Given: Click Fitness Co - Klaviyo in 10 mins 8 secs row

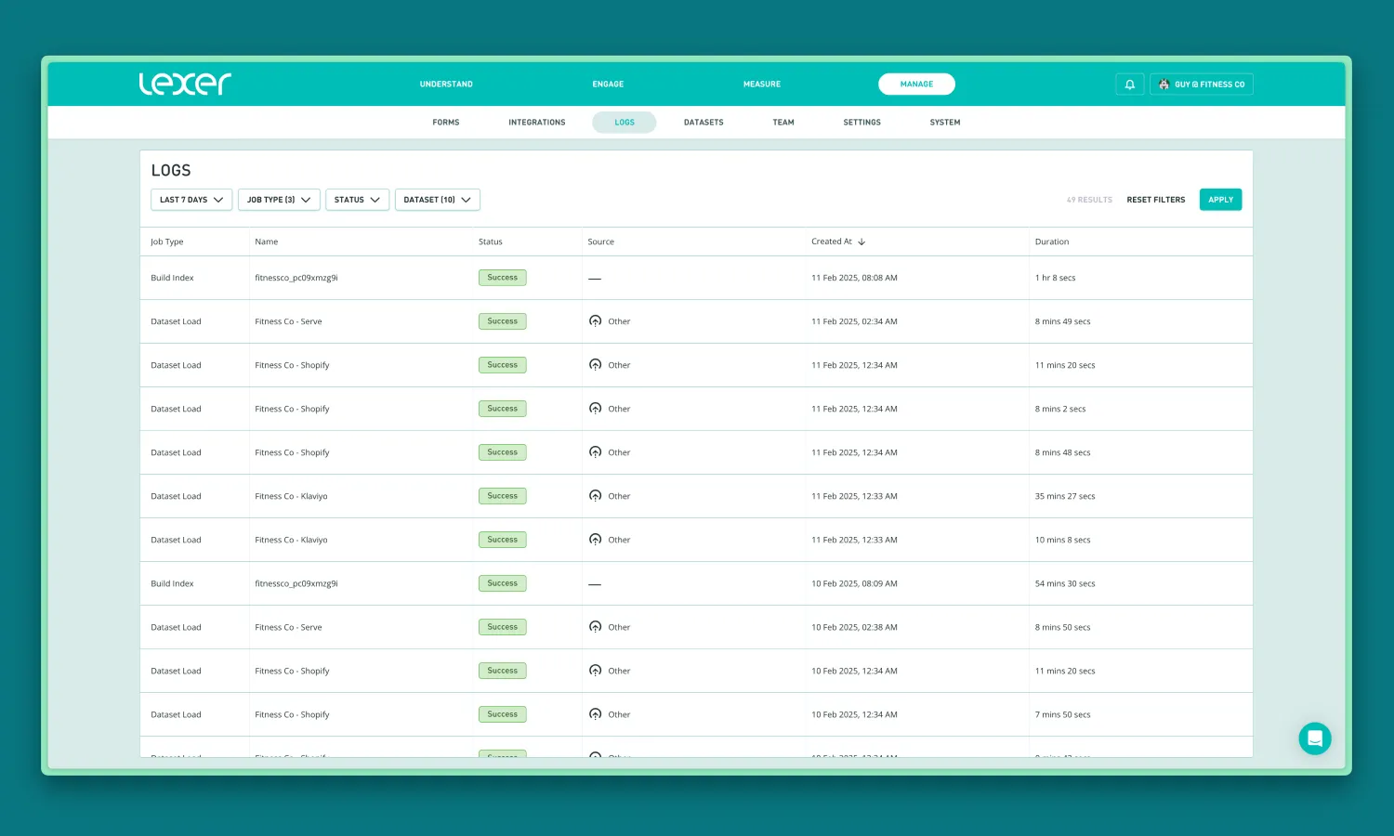Looking at the screenshot, I should (x=291, y=540).
